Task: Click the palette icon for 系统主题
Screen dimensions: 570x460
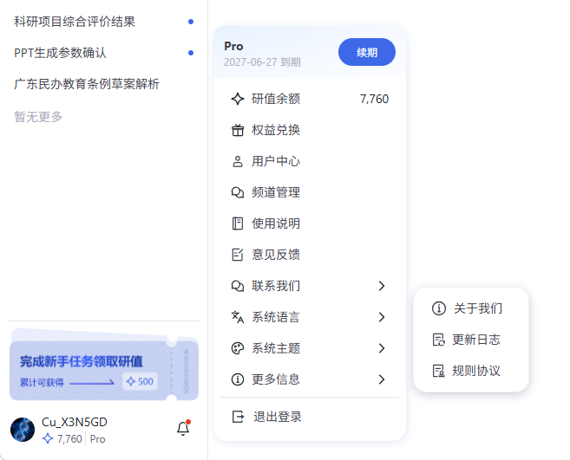Action: coord(238,348)
